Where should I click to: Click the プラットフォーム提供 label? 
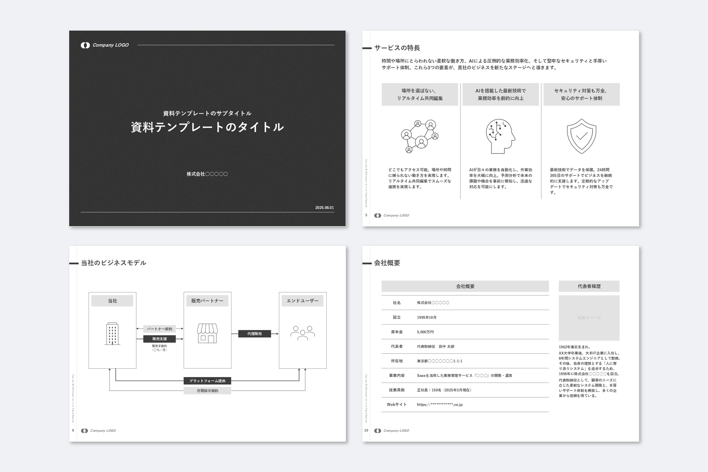pos(207,381)
